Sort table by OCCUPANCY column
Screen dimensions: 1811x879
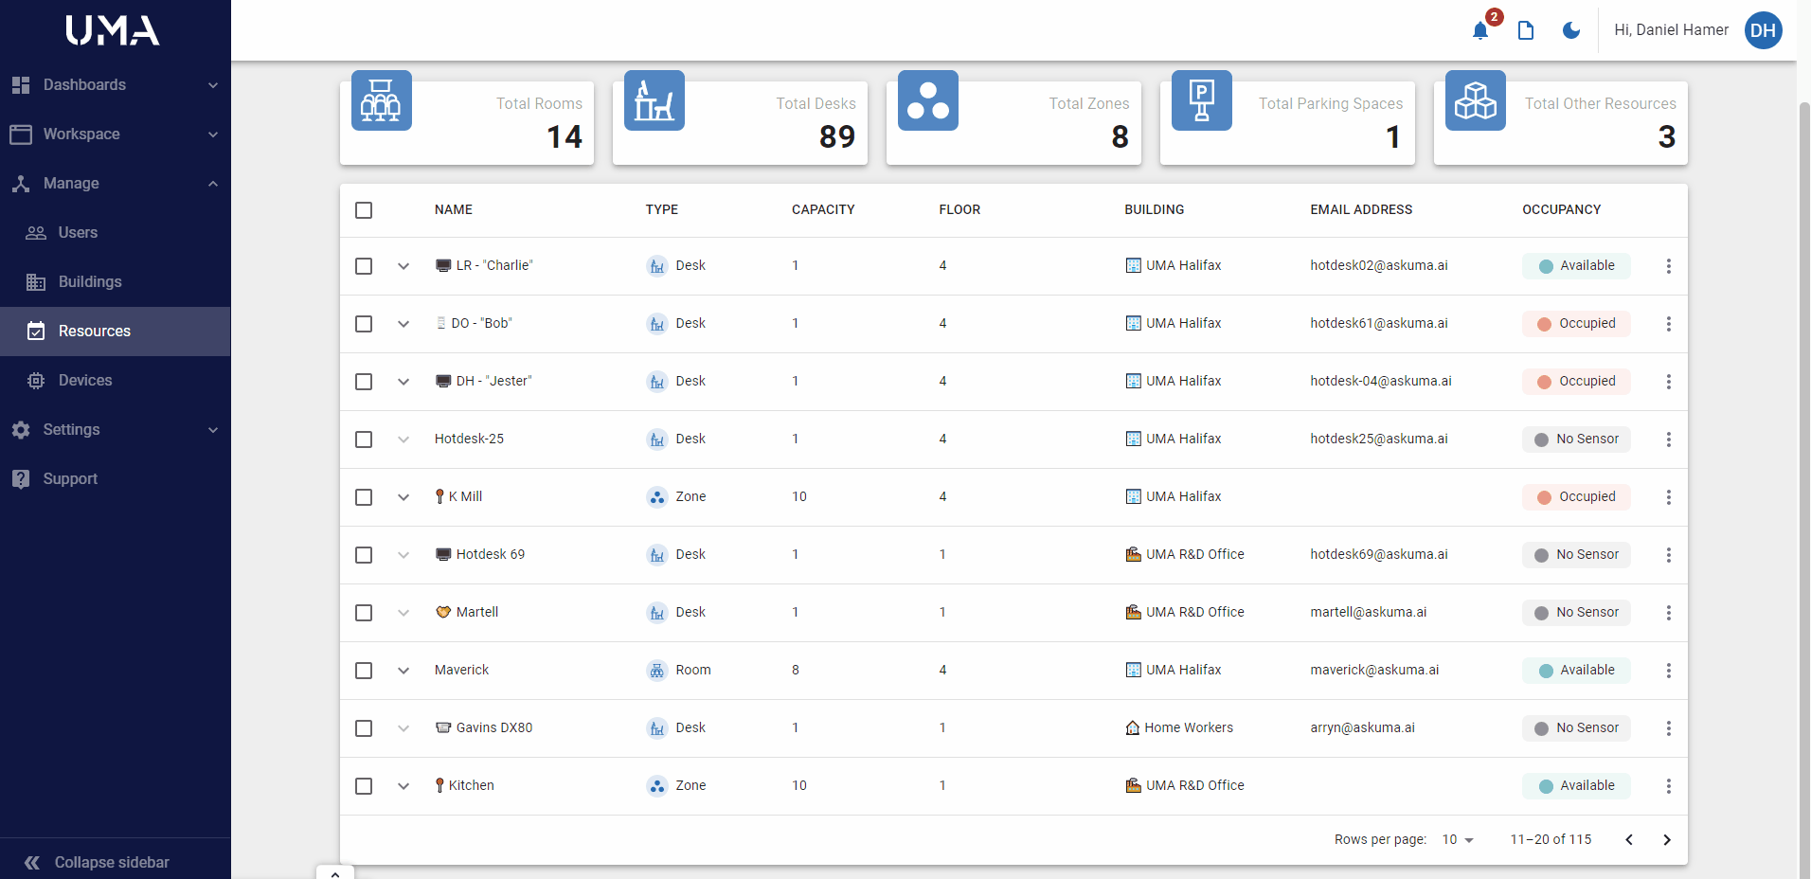(1562, 210)
